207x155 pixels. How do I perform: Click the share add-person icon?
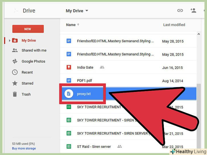pyautogui.click(x=193, y=11)
